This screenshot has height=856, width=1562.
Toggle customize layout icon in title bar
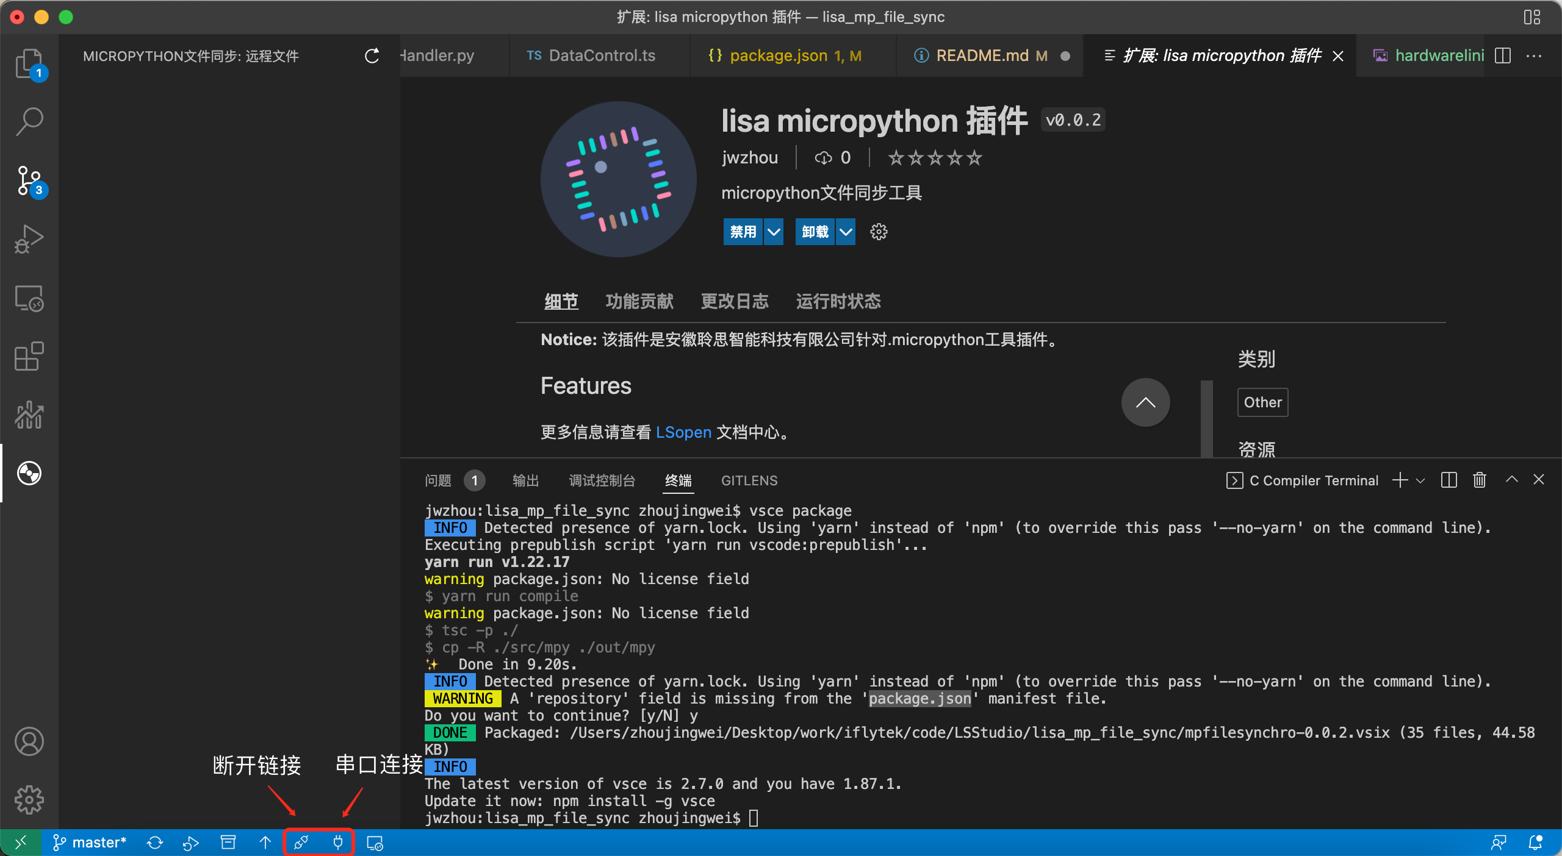[1531, 17]
